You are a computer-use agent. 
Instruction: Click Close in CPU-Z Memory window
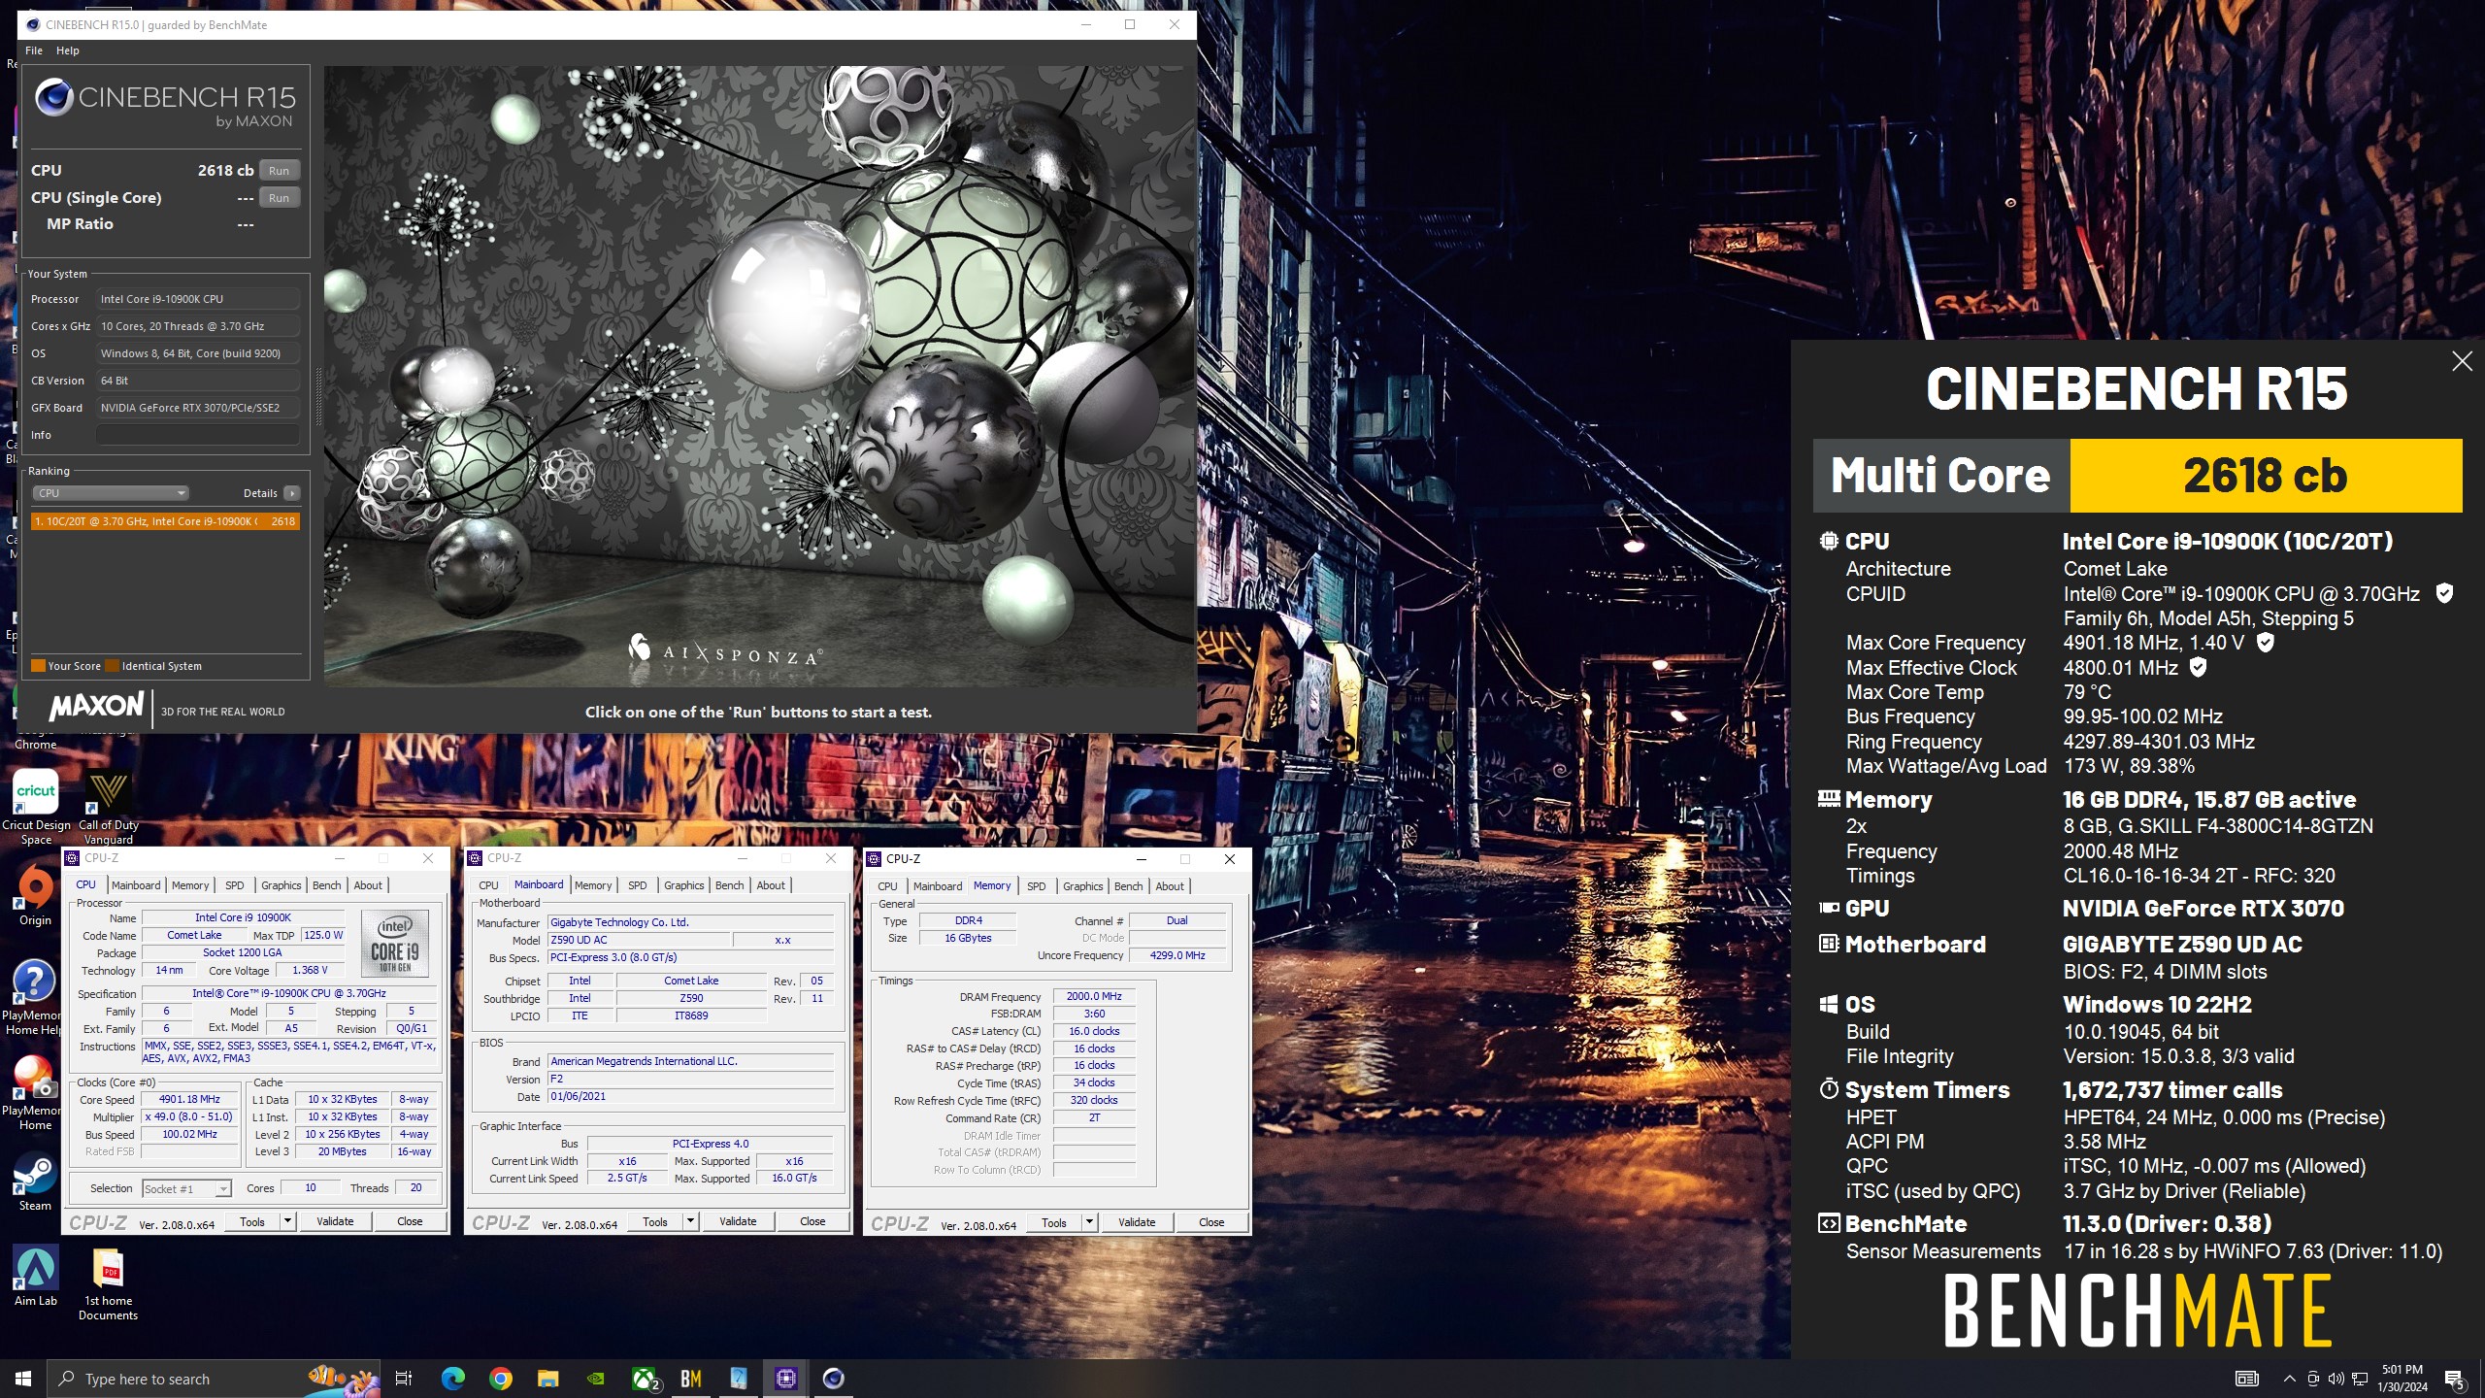(x=1211, y=1222)
